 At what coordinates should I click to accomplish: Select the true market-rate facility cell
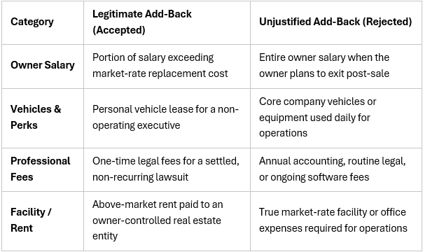(x=336, y=221)
